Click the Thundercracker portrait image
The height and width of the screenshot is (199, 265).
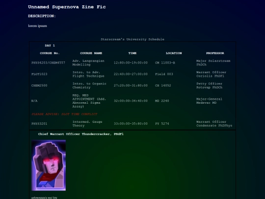[49, 165]
